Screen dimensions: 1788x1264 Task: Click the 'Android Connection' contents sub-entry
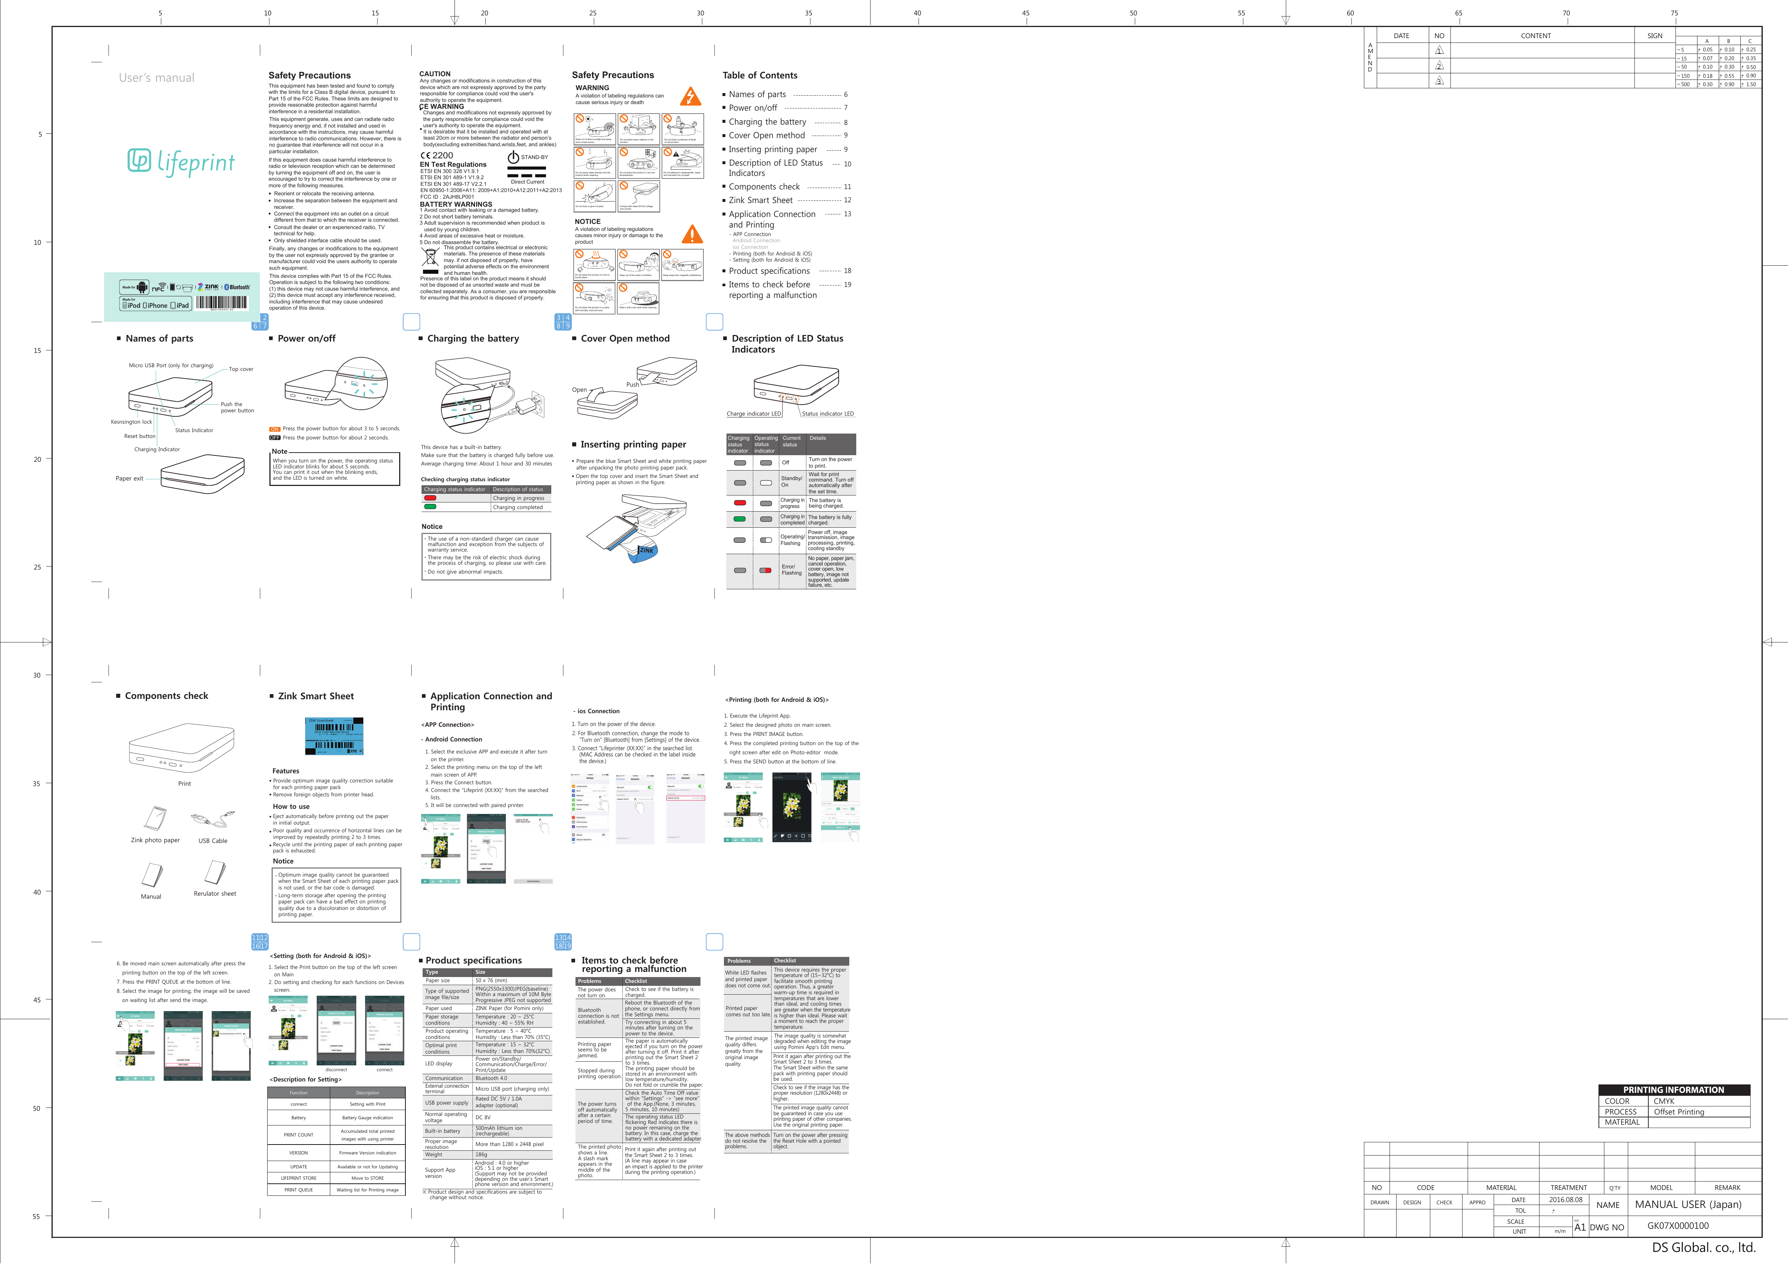click(755, 241)
